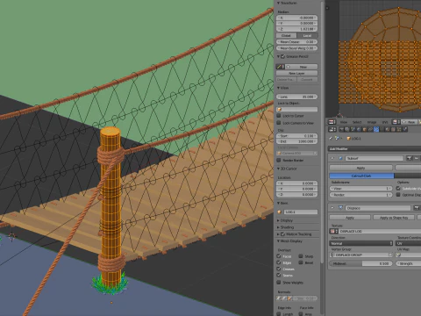This screenshot has width=421, height=316.
Task: Click the first normals display icon
Action: coord(279,298)
